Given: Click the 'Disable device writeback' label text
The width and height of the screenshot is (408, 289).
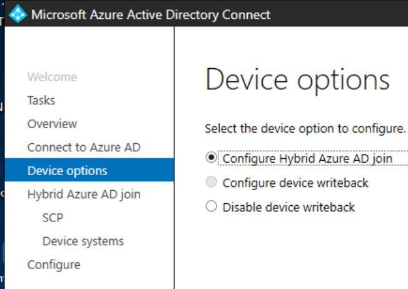Looking at the screenshot, I should tap(288, 207).
